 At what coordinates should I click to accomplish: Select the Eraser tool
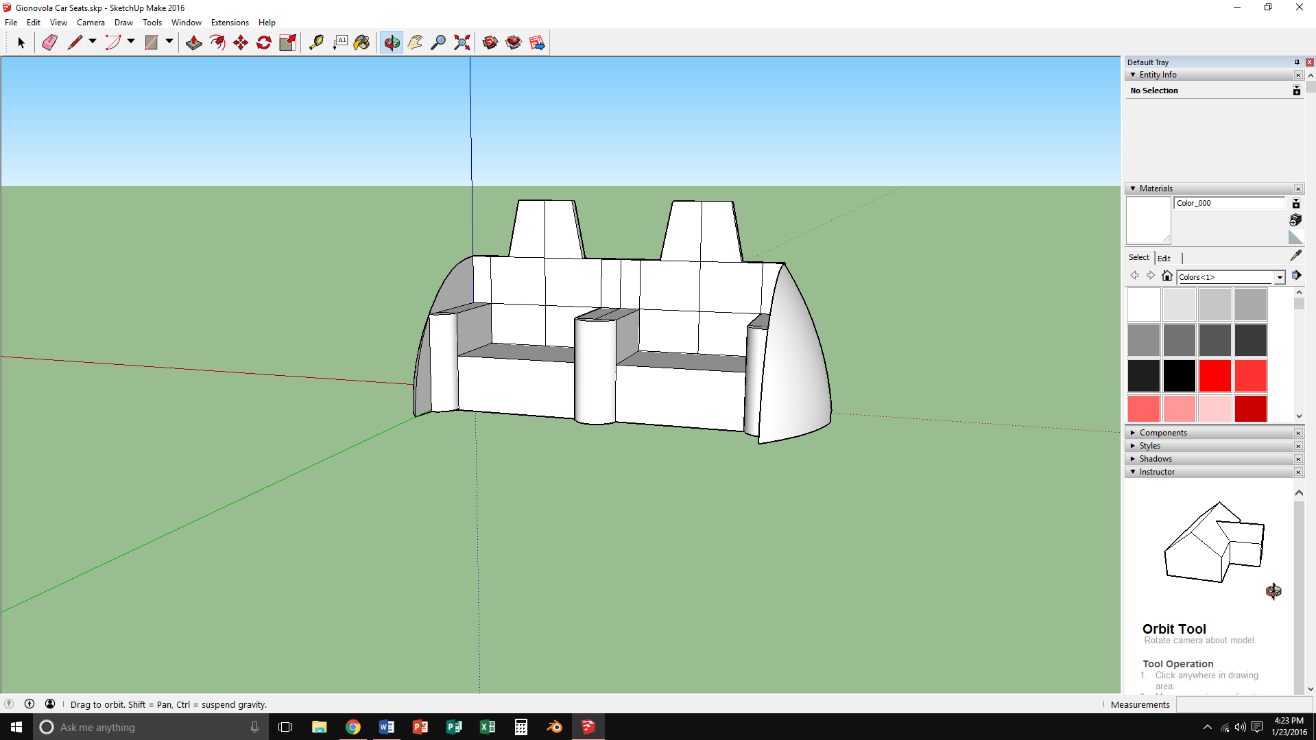(x=49, y=43)
